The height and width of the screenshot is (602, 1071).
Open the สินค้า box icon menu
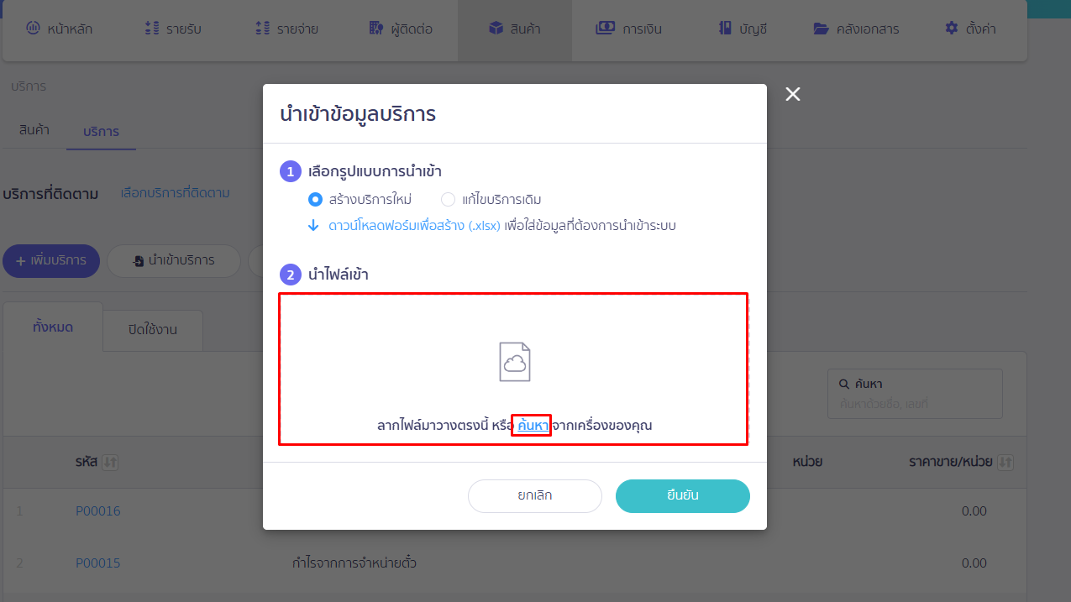click(x=514, y=29)
